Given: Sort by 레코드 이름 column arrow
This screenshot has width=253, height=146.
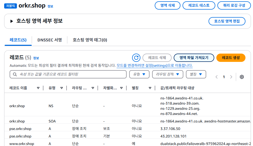Looking at the screenshot, I should (38, 88).
